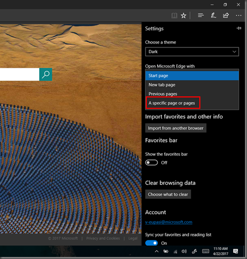Image resolution: width=247 pixels, height=259 pixels.
Task: Open pen workspace tray icon
Action: 194,251
